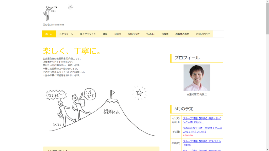
Task: Click the 8月の予定 heading
Action: [x=184, y=109]
